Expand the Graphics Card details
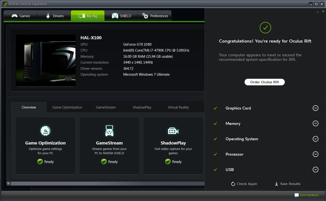Screen dimensions: 326x201 coord(316,108)
